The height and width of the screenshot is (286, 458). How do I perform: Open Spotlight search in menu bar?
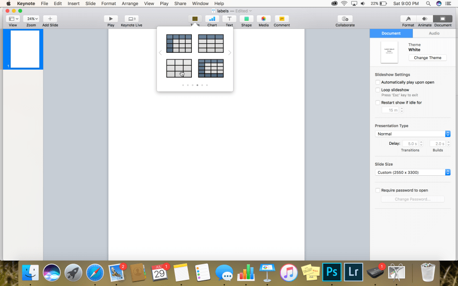point(428,4)
